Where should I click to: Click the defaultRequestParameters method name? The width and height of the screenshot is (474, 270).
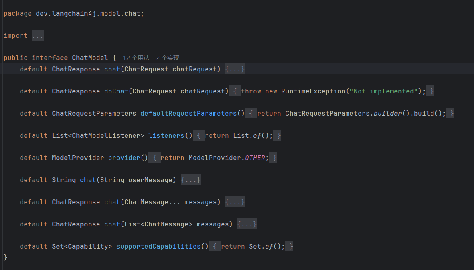[x=188, y=114]
